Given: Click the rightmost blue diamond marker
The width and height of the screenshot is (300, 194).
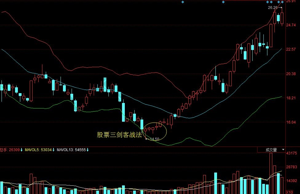Looking at the screenshot, I should 282,2.
